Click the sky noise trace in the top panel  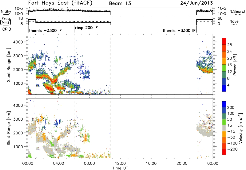(x=69, y=10)
